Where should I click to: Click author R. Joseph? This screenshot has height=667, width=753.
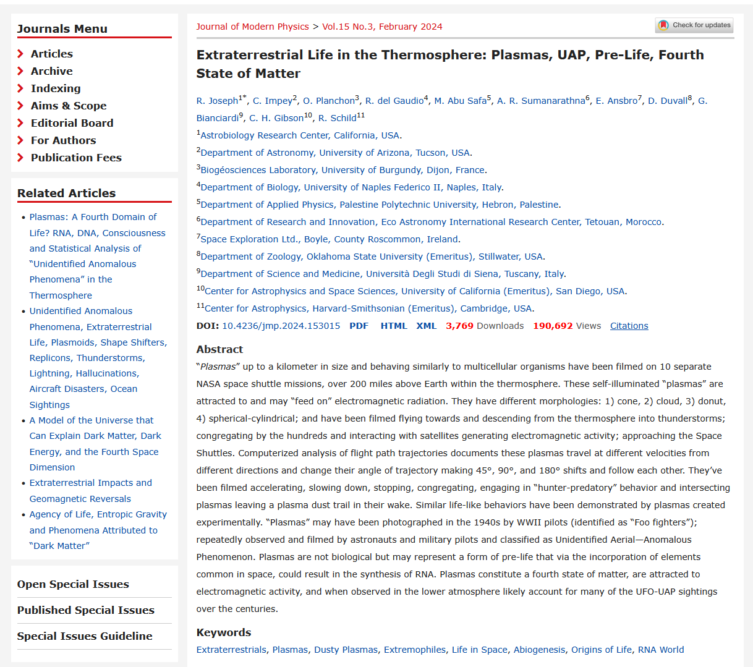click(217, 101)
